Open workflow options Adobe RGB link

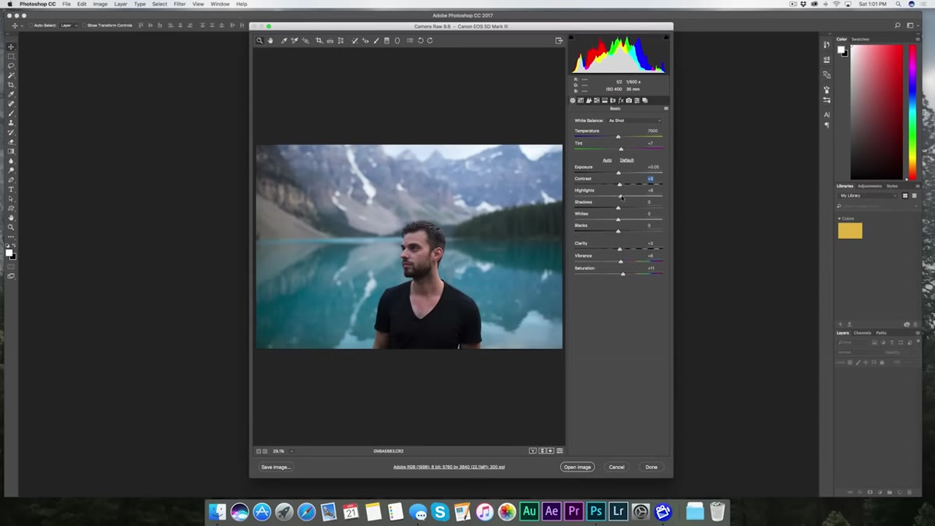tap(449, 467)
